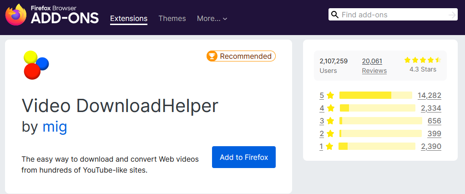Click the 4.3 star rating icons
The height and width of the screenshot is (194, 465).
pos(423,60)
